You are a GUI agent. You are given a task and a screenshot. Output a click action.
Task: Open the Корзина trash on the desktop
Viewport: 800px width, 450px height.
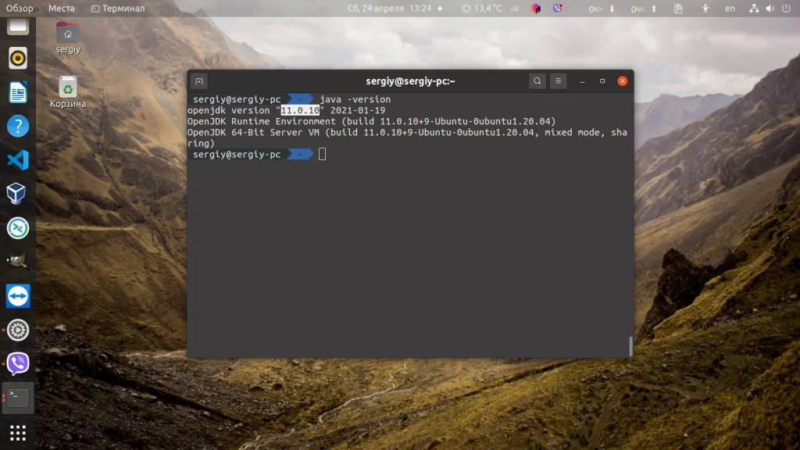tap(67, 86)
